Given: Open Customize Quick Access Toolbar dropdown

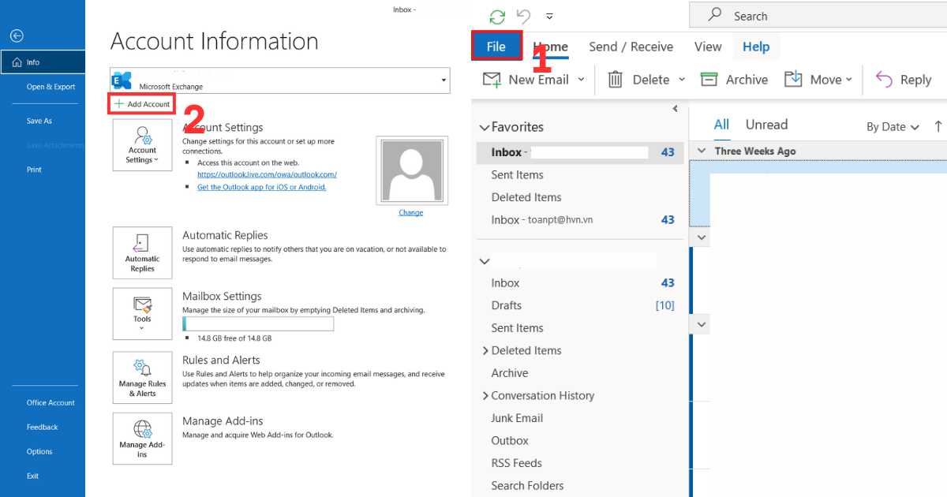Looking at the screenshot, I should (549, 16).
